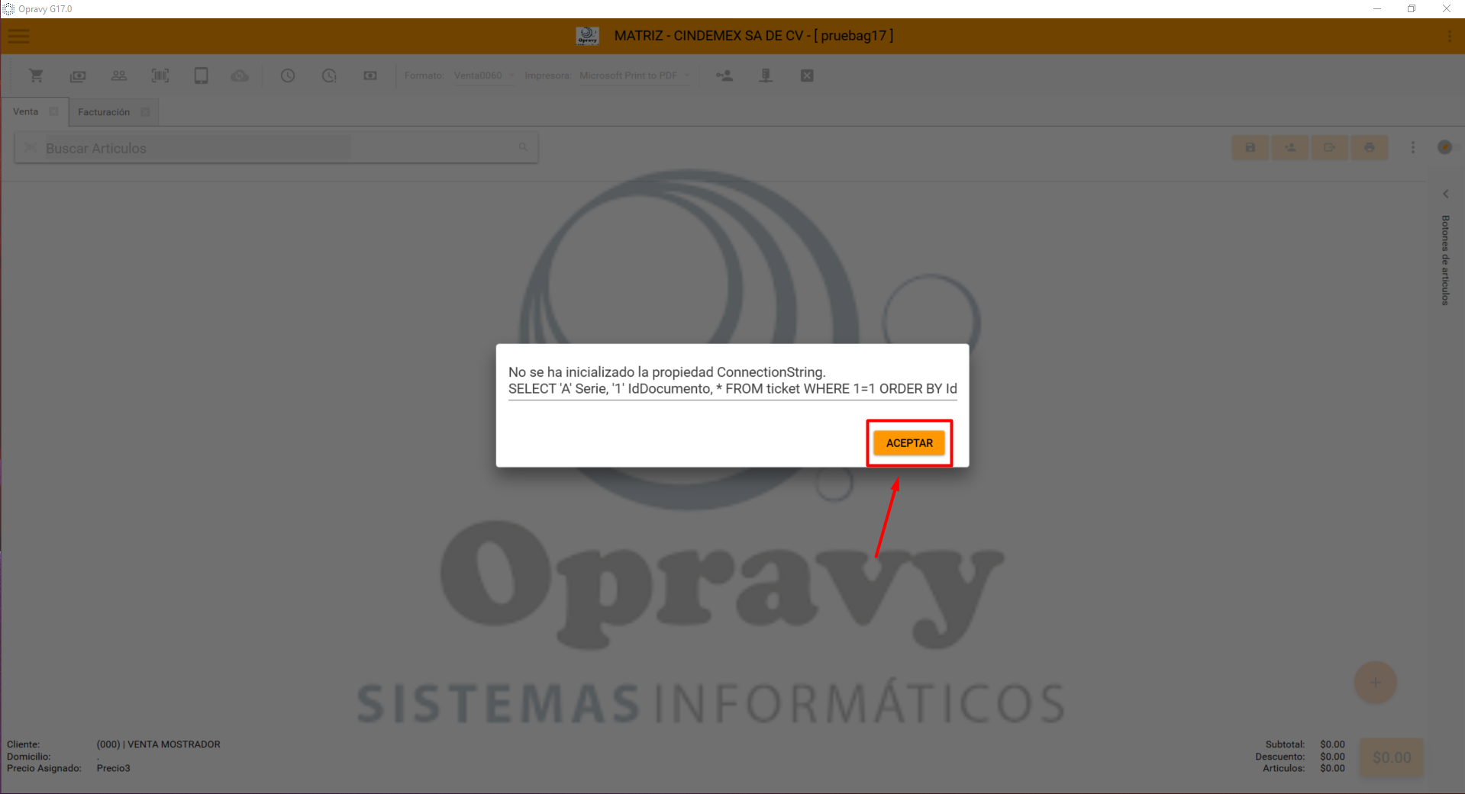
Task: Click the tablet device icon
Action: [201, 76]
